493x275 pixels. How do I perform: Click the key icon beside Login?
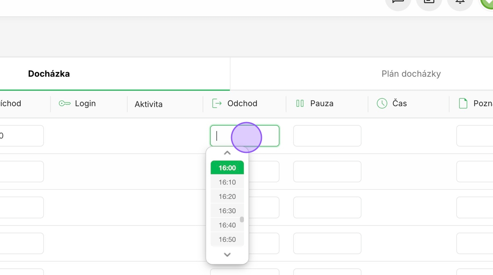pyautogui.click(x=65, y=104)
